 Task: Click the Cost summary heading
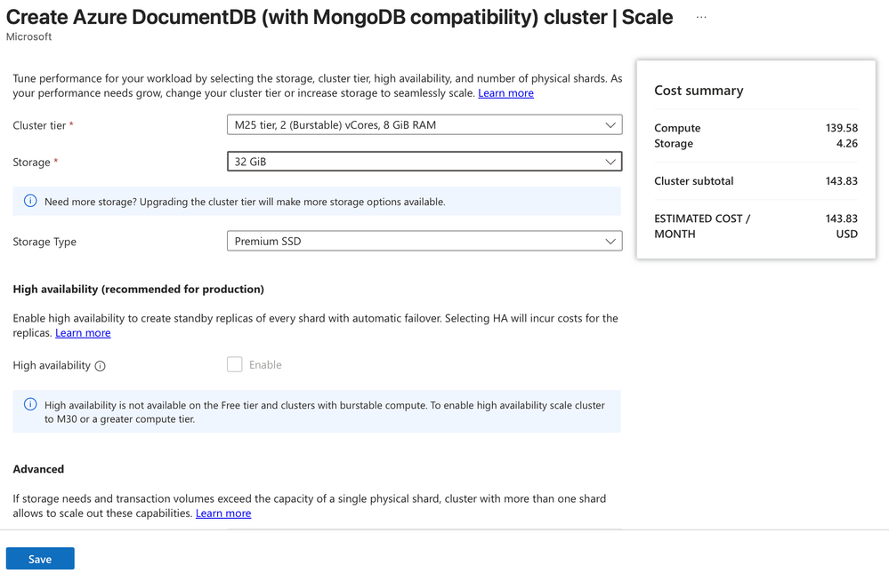coord(699,91)
